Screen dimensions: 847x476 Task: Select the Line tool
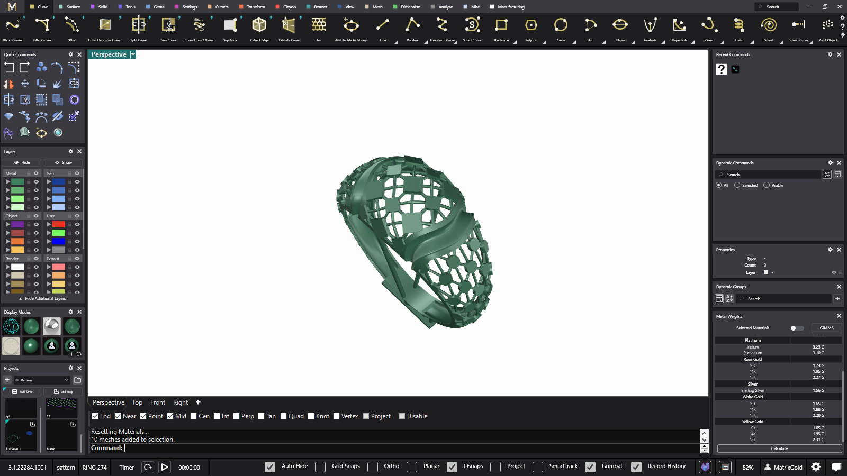pyautogui.click(x=383, y=29)
